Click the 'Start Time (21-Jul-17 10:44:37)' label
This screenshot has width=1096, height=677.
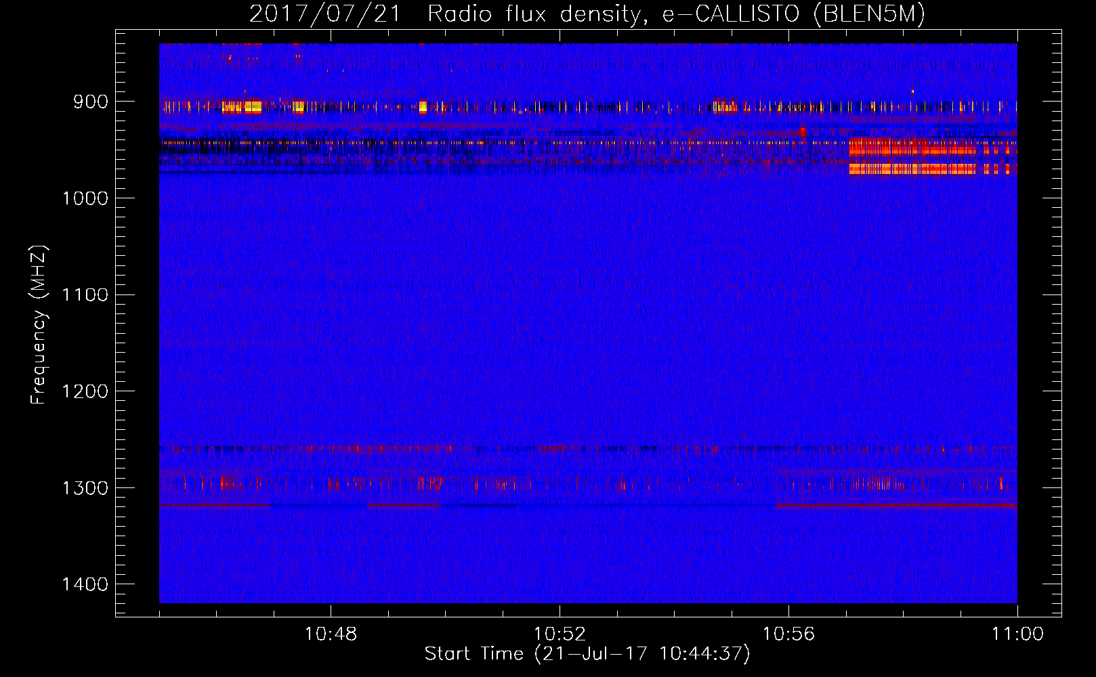(587, 654)
